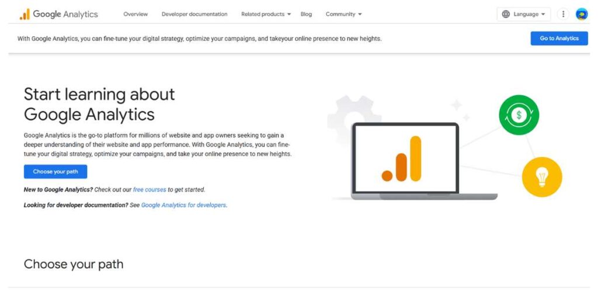
Task: Open the Blog nav item
Action: (x=306, y=14)
